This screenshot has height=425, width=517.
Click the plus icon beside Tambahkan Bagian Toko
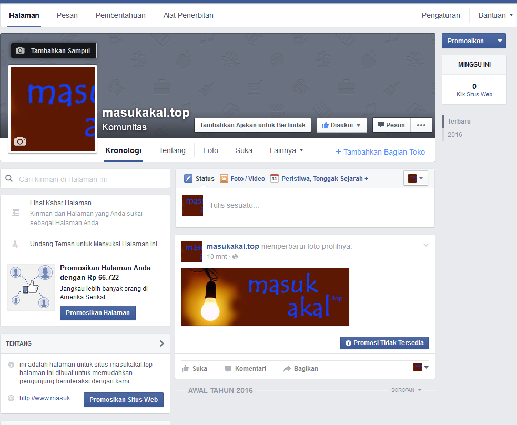point(338,151)
